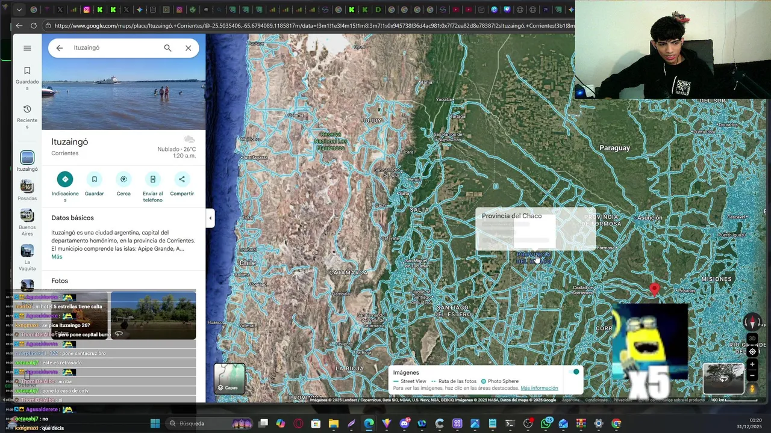Click the Condiciones terms footer link
This screenshot has width=771, height=433.
(596, 400)
